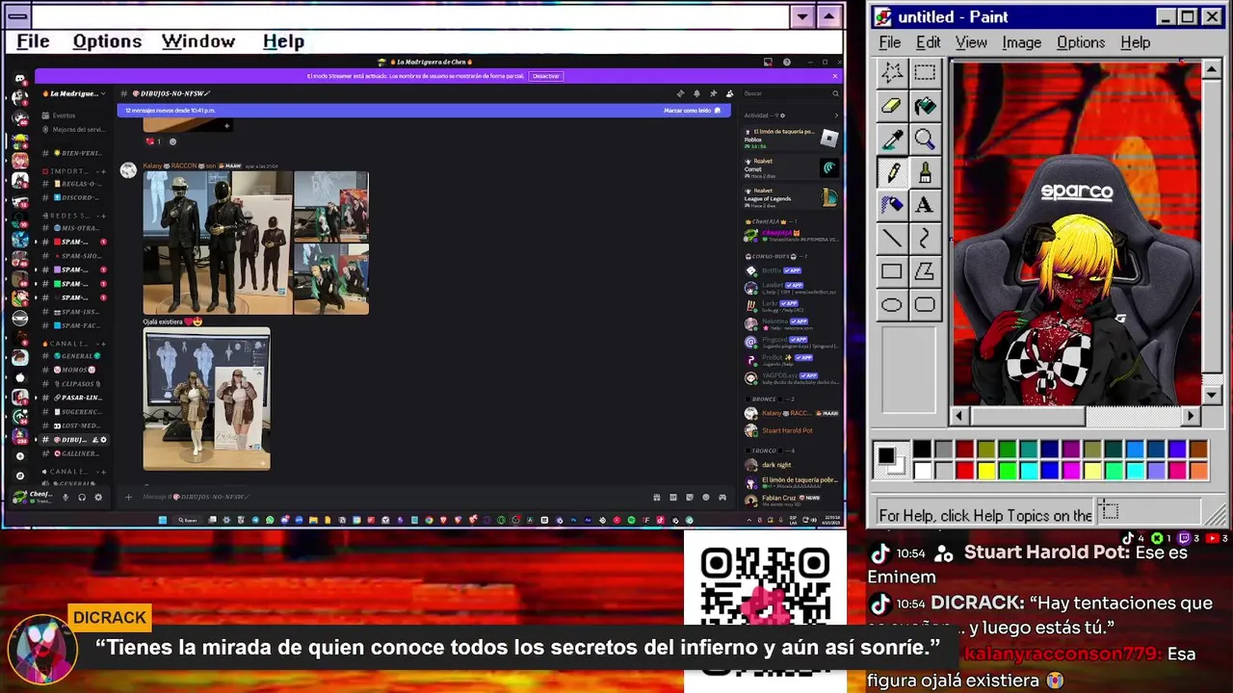
Task: Open the Window menu in the outer window
Action: (198, 41)
